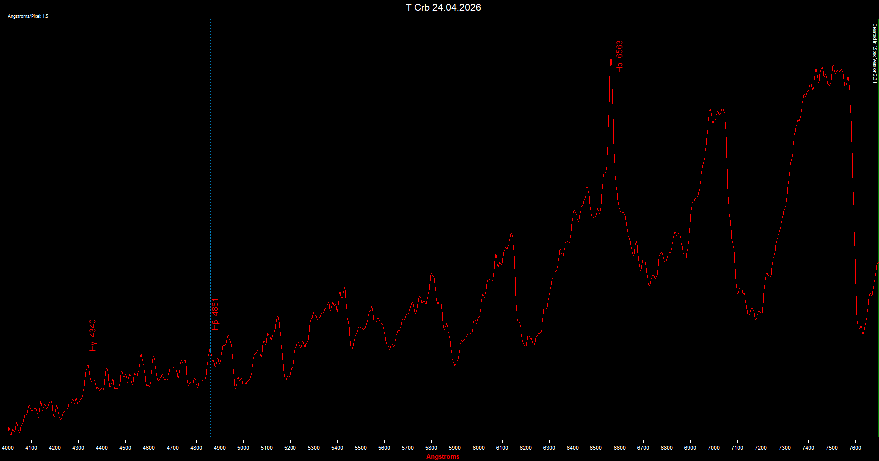
Task: Click the 4000 tick on wavelength axis
Action: pos(8,448)
